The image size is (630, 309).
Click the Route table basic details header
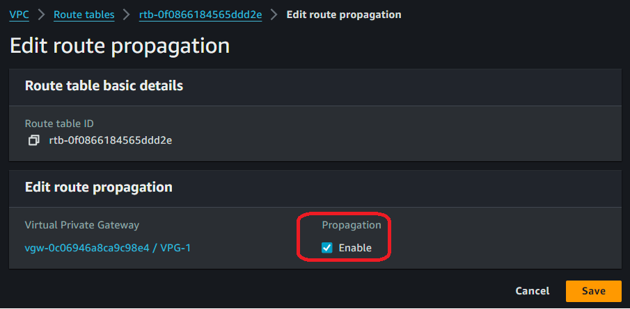pos(104,86)
